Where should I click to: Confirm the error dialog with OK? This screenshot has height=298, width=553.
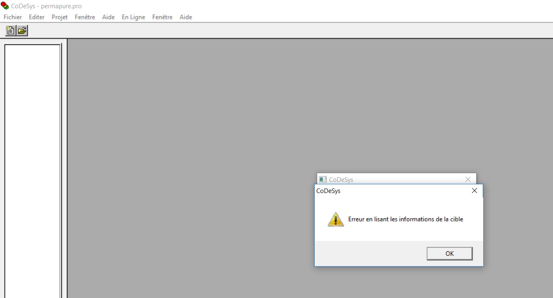pos(450,254)
